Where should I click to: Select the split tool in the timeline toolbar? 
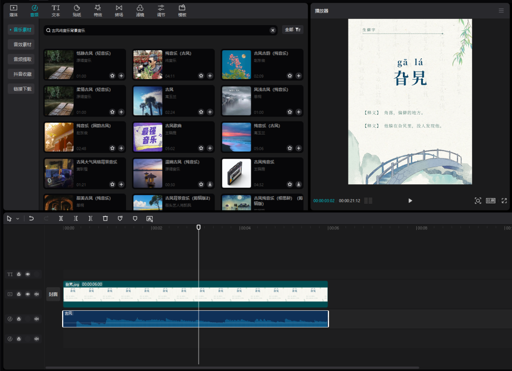click(61, 218)
